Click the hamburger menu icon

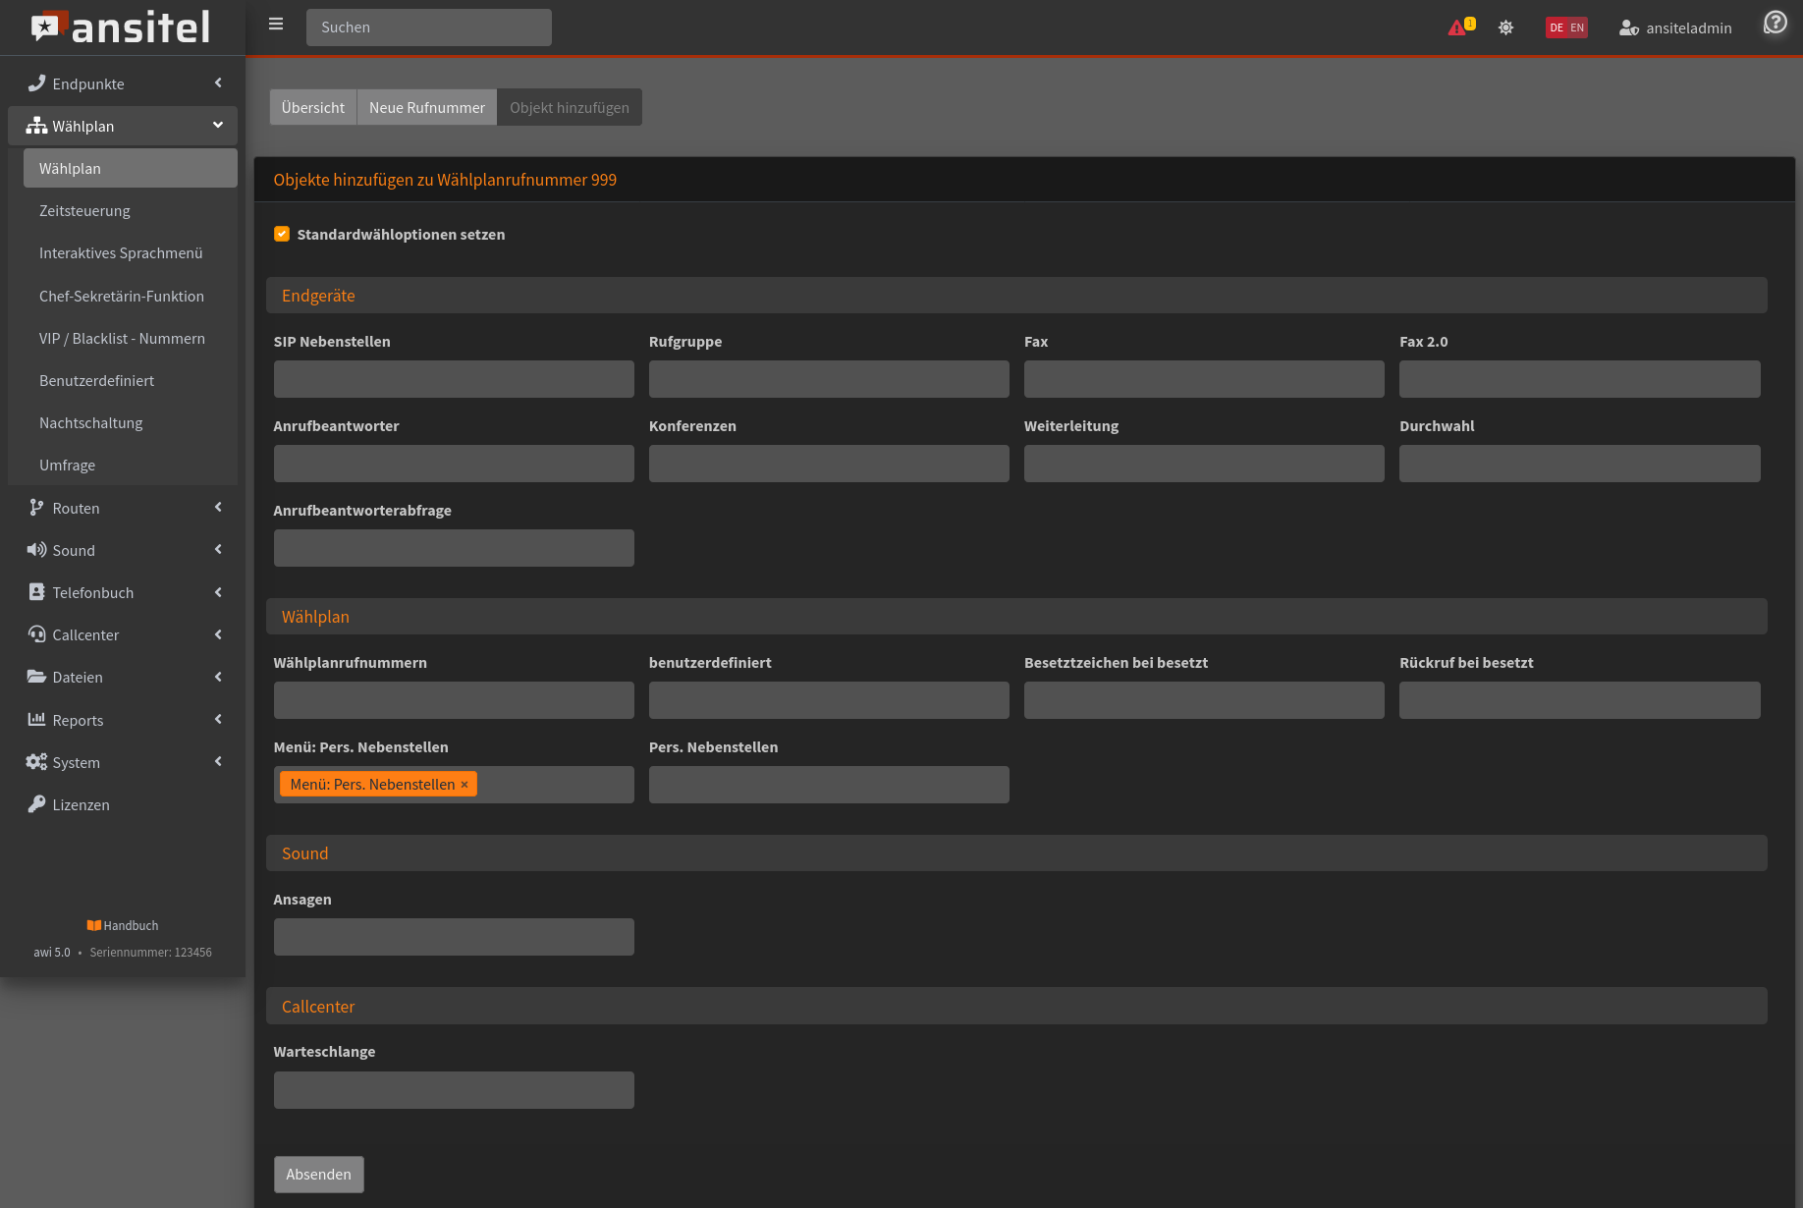pos(276,25)
